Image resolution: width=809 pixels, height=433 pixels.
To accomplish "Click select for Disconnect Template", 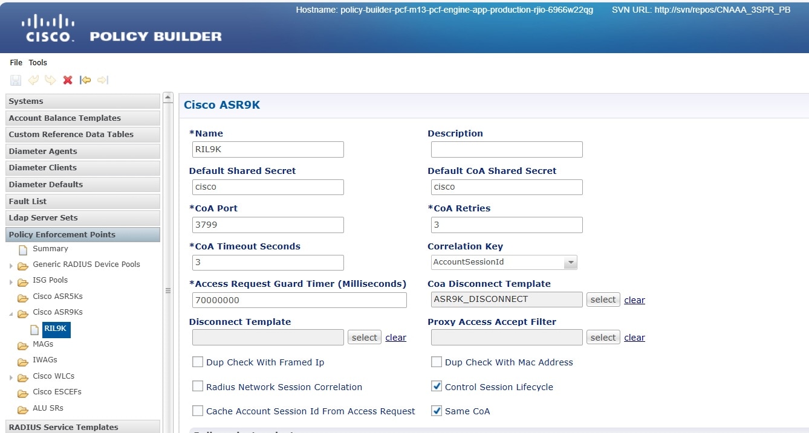I will click(x=365, y=338).
